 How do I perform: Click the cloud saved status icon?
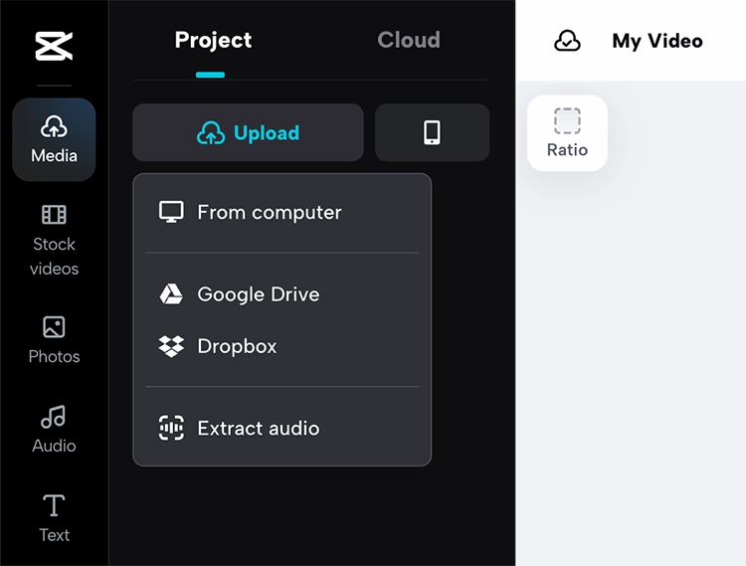(x=567, y=41)
